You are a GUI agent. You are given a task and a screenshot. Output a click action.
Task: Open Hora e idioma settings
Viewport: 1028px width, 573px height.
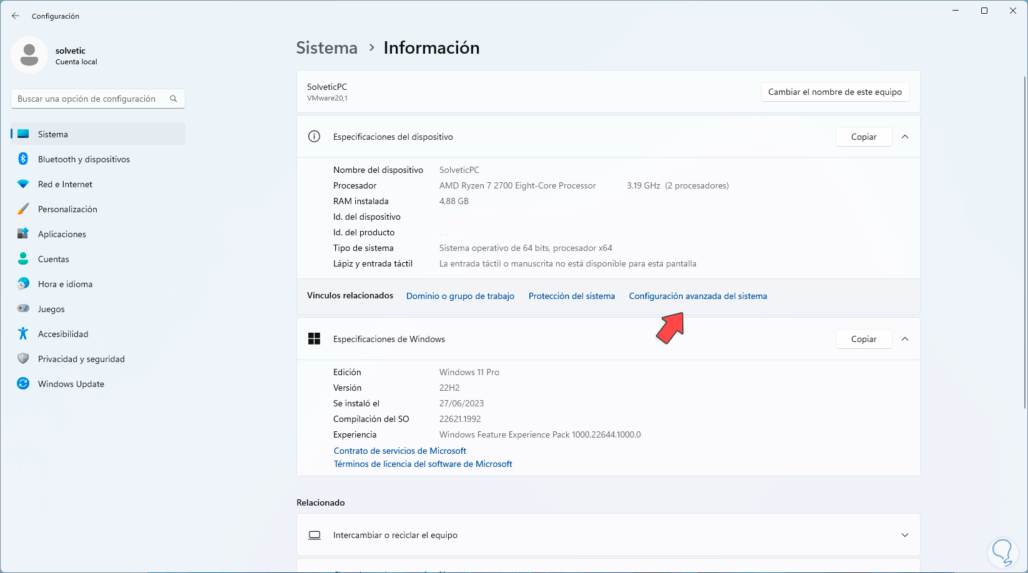click(x=98, y=284)
